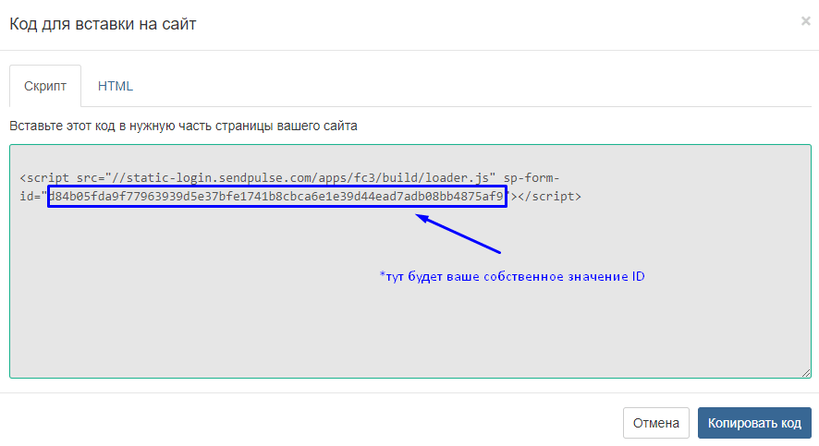
Task: Switch to the Скрипт tab
Action: [x=45, y=86]
